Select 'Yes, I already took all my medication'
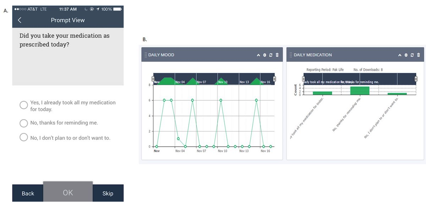The height and width of the screenshot is (207, 426). click(x=24, y=105)
